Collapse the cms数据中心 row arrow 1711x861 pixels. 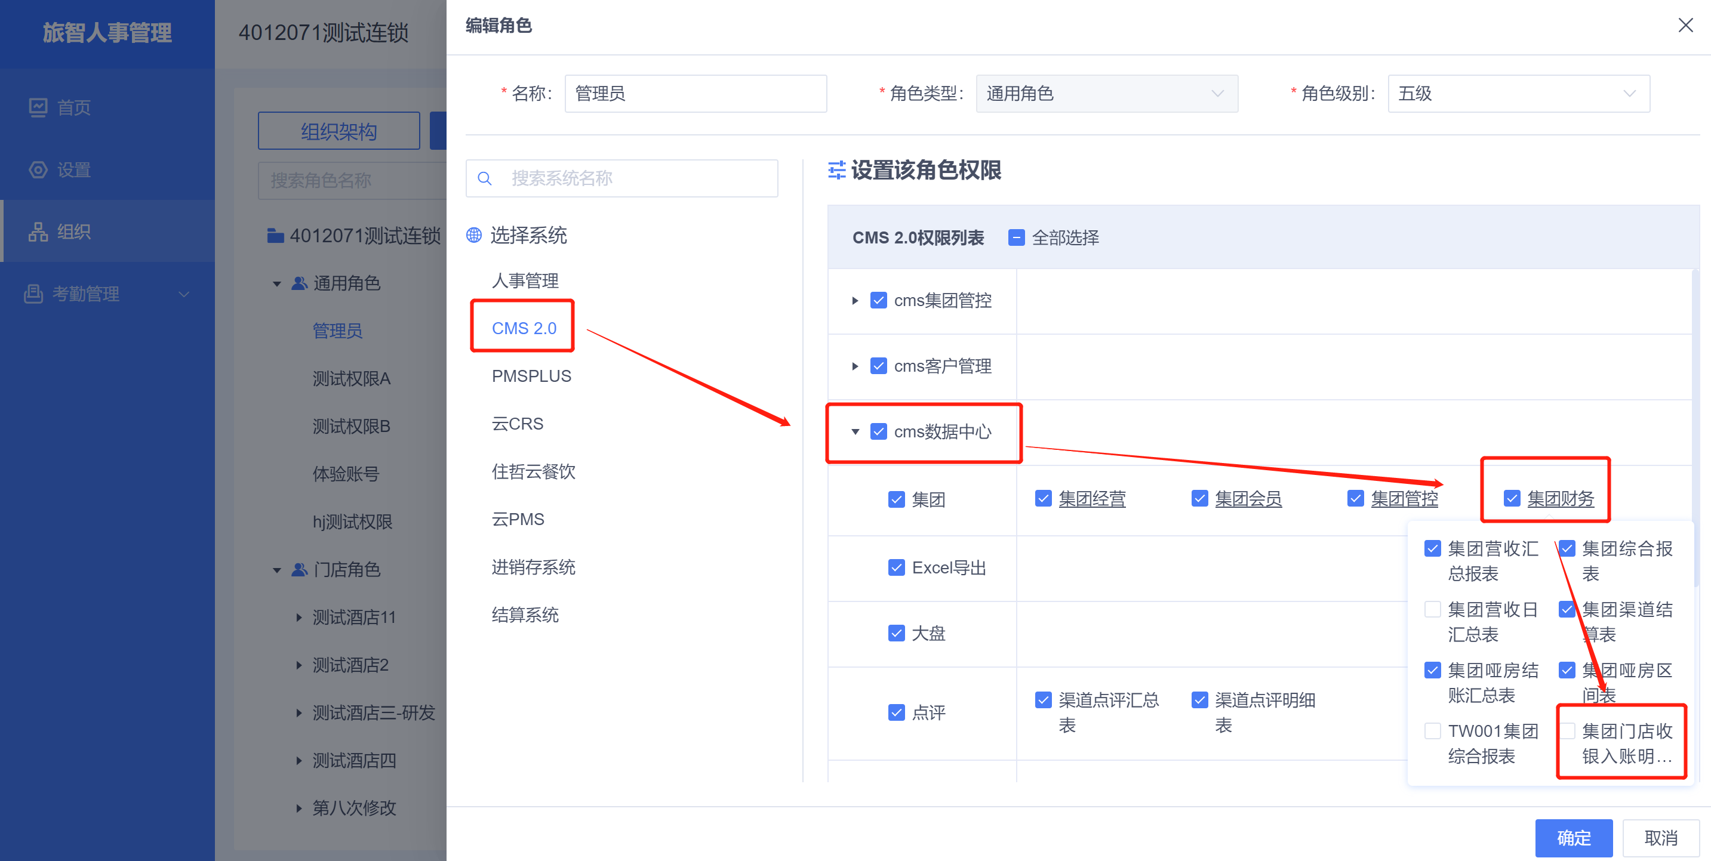point(855,431)
